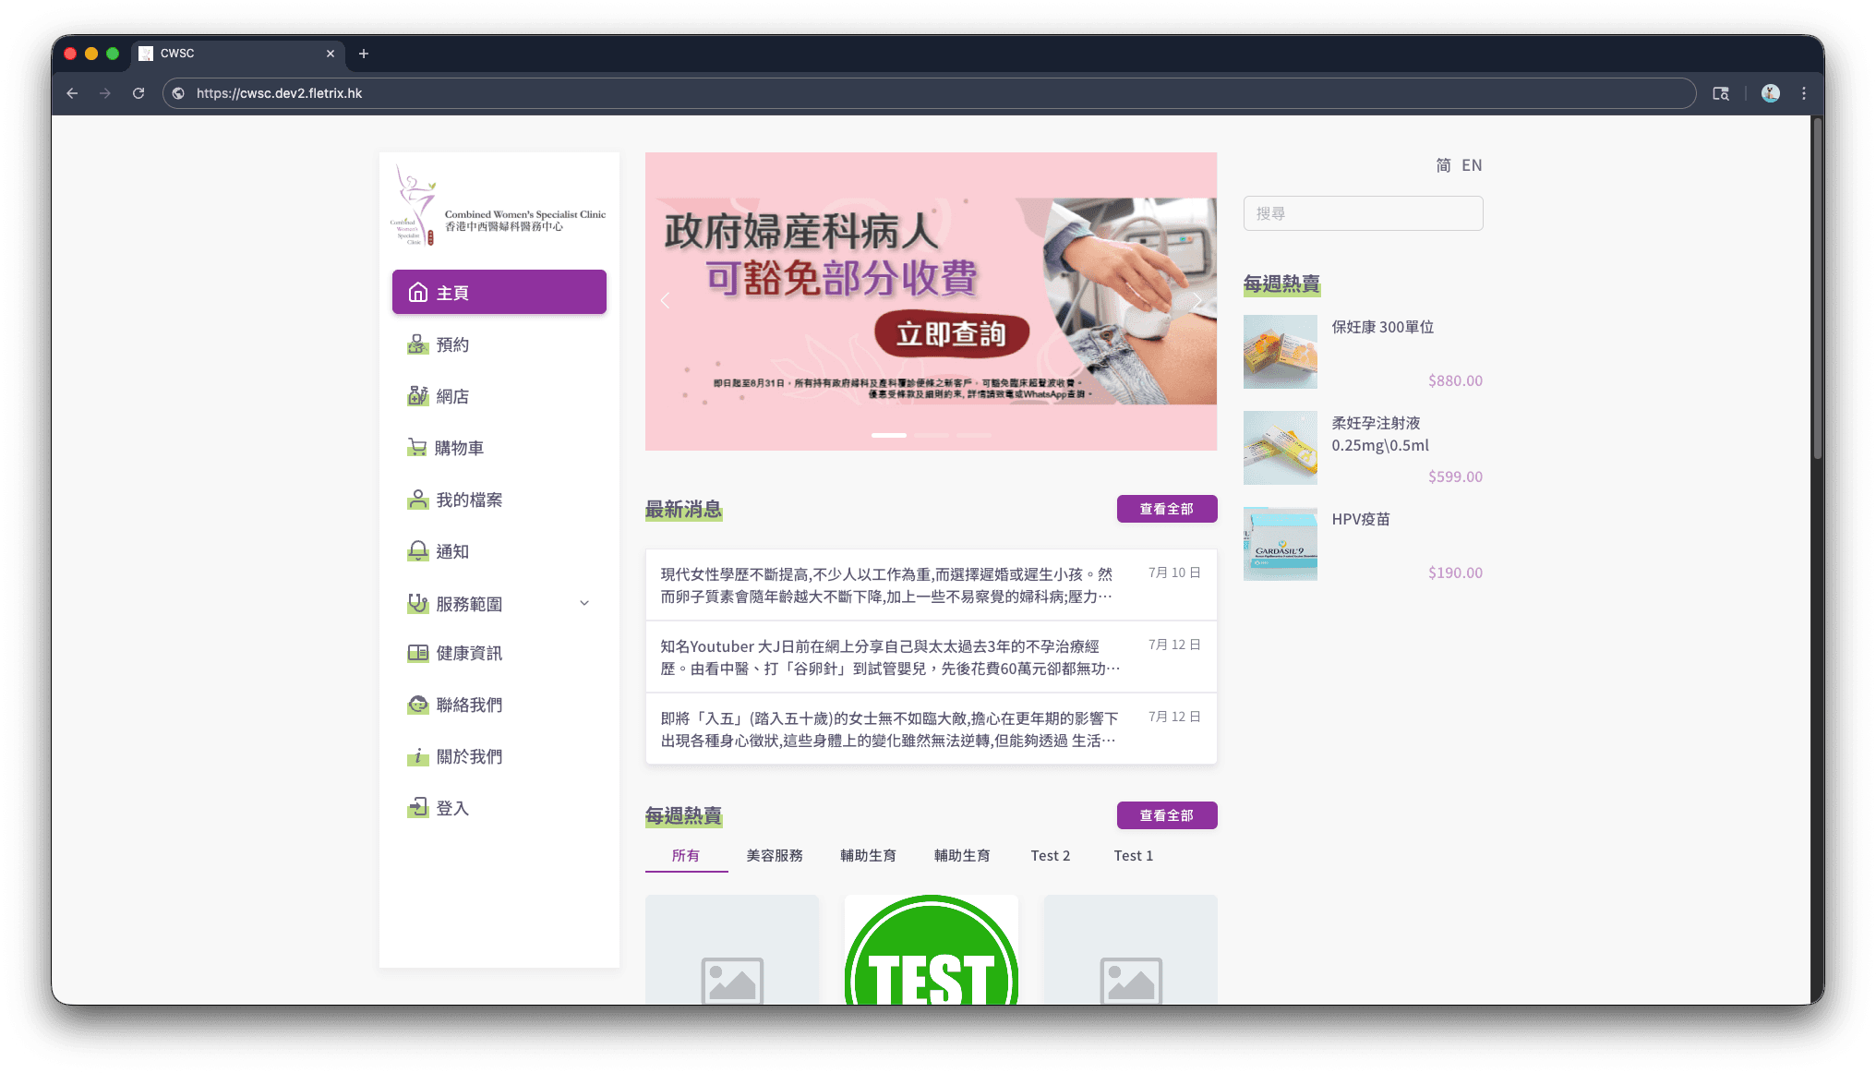
Task: Click the contact us (聯絡我們) icon
Action: (418, 705)
